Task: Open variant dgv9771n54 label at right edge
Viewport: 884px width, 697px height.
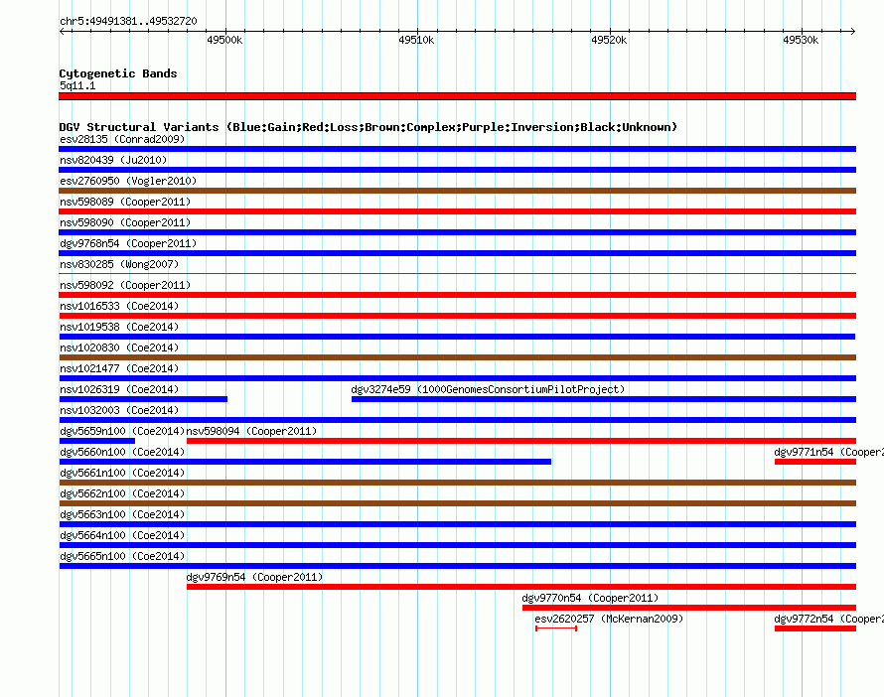Action: point(828,452)
